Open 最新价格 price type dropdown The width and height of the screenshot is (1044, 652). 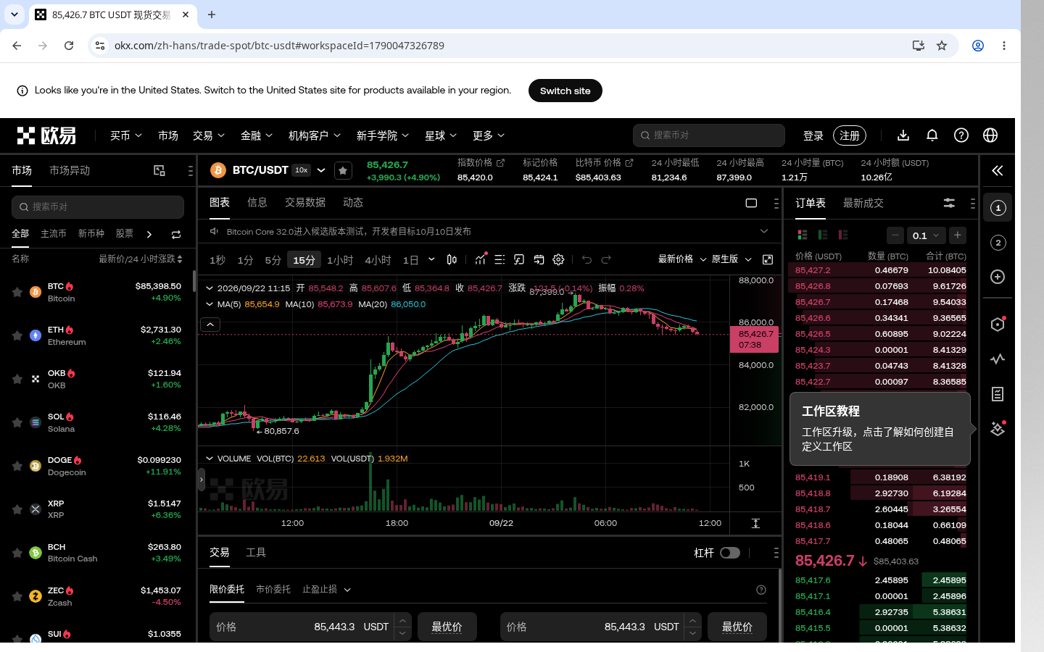(682, 259)
